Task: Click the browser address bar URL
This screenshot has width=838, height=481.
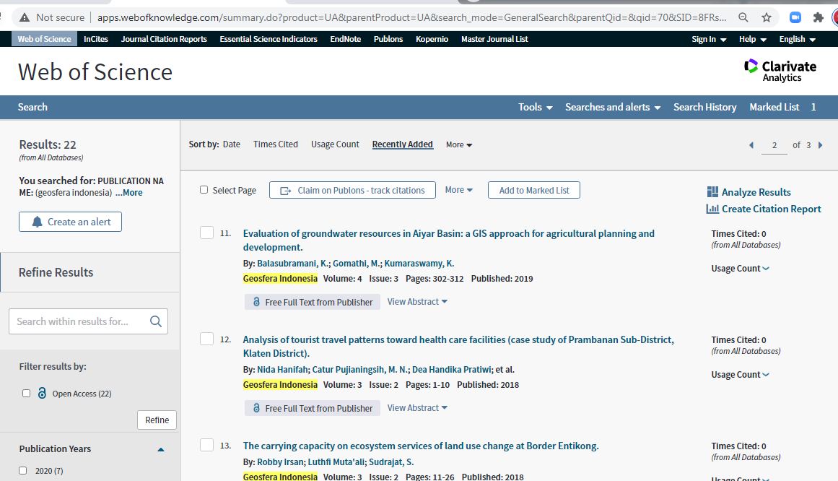Action: [x=411, y=17]
